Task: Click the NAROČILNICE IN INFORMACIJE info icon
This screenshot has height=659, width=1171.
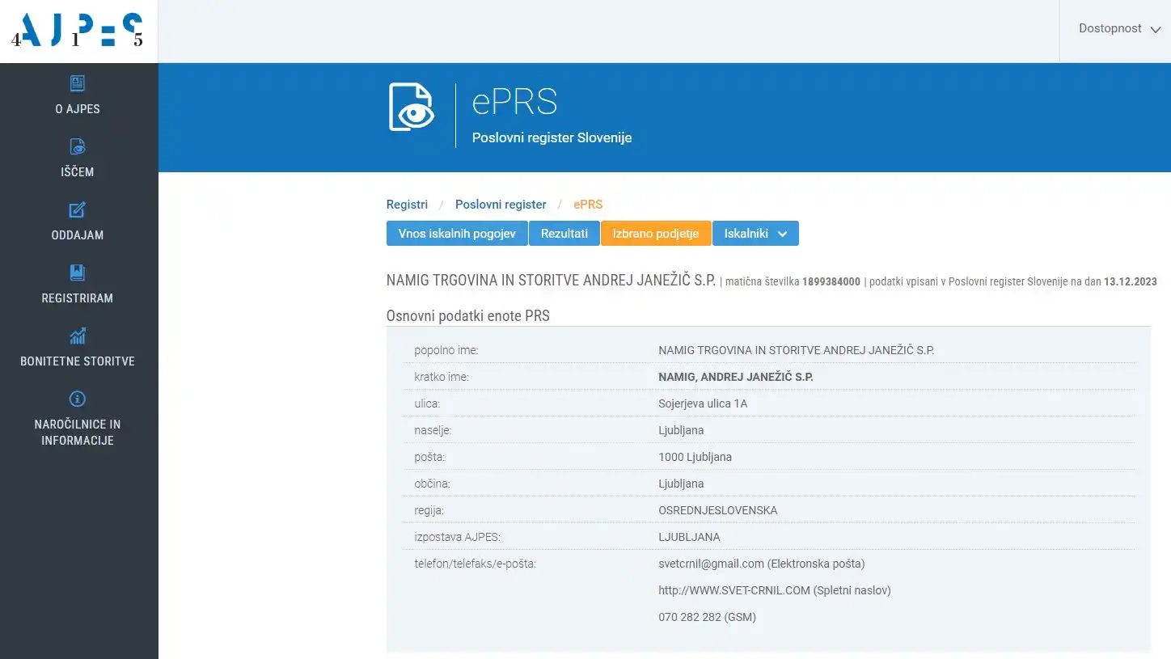Action: pos(77,398)
